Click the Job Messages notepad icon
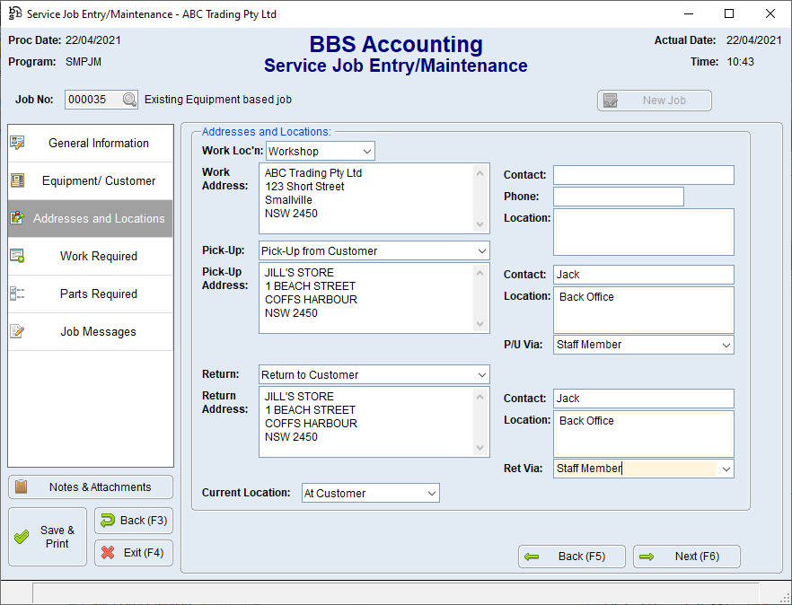The width and height of the screenshot is (792, 605). pos(17,331)
